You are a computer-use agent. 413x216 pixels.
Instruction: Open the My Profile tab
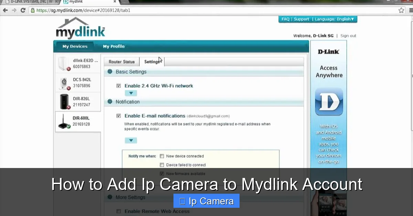[114, 46]
